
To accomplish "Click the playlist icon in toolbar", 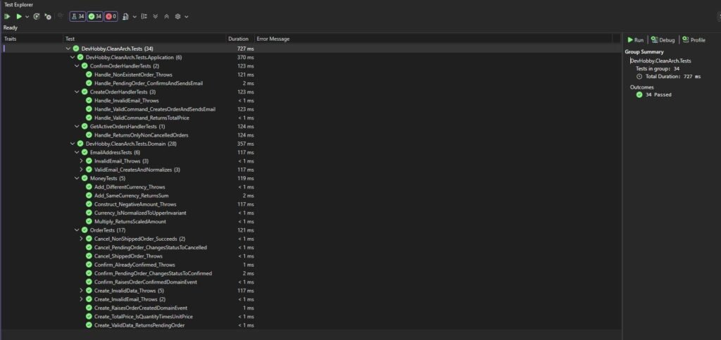I will (x=127, y=16).
